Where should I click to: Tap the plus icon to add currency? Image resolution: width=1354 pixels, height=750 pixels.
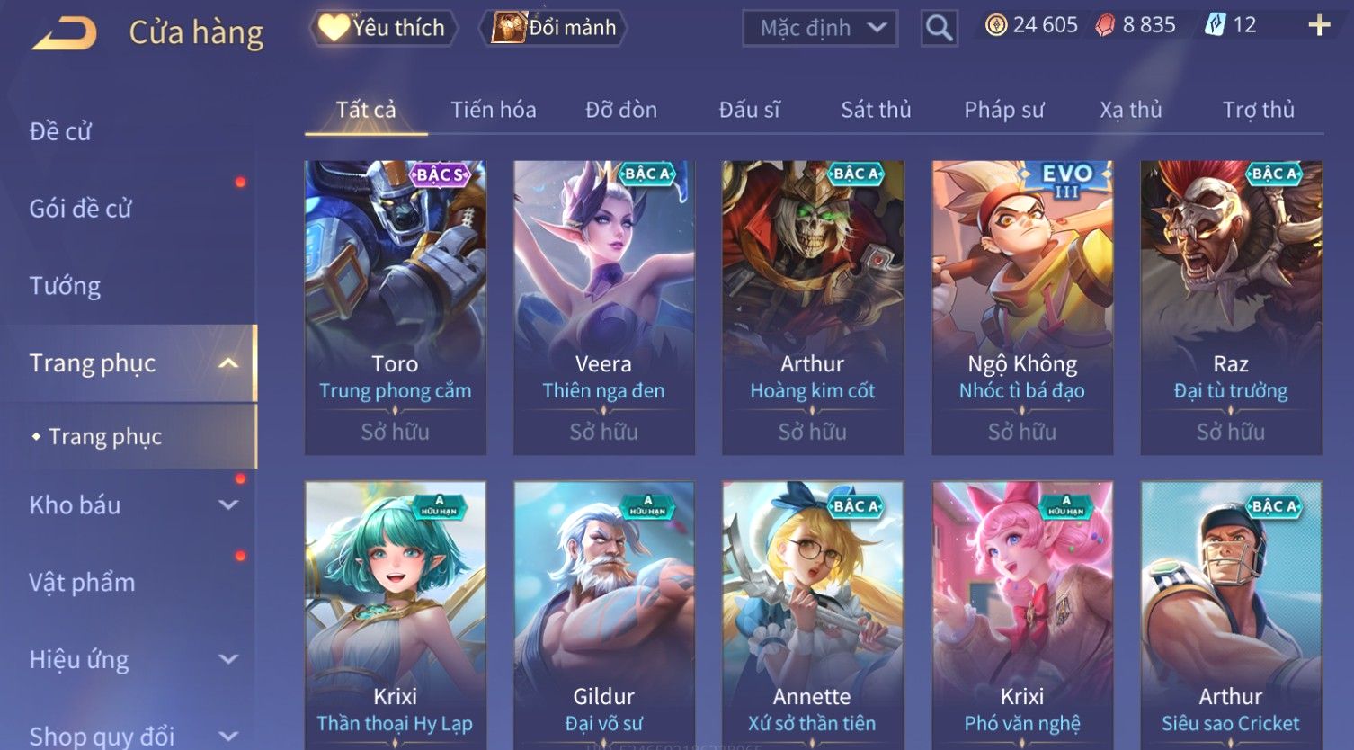pos(1318,25)
